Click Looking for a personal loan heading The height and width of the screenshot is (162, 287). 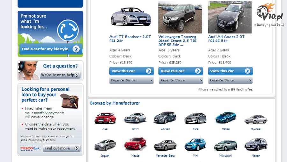45,94
